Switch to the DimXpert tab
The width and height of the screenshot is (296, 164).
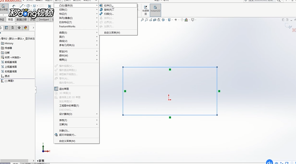(44, 20)
